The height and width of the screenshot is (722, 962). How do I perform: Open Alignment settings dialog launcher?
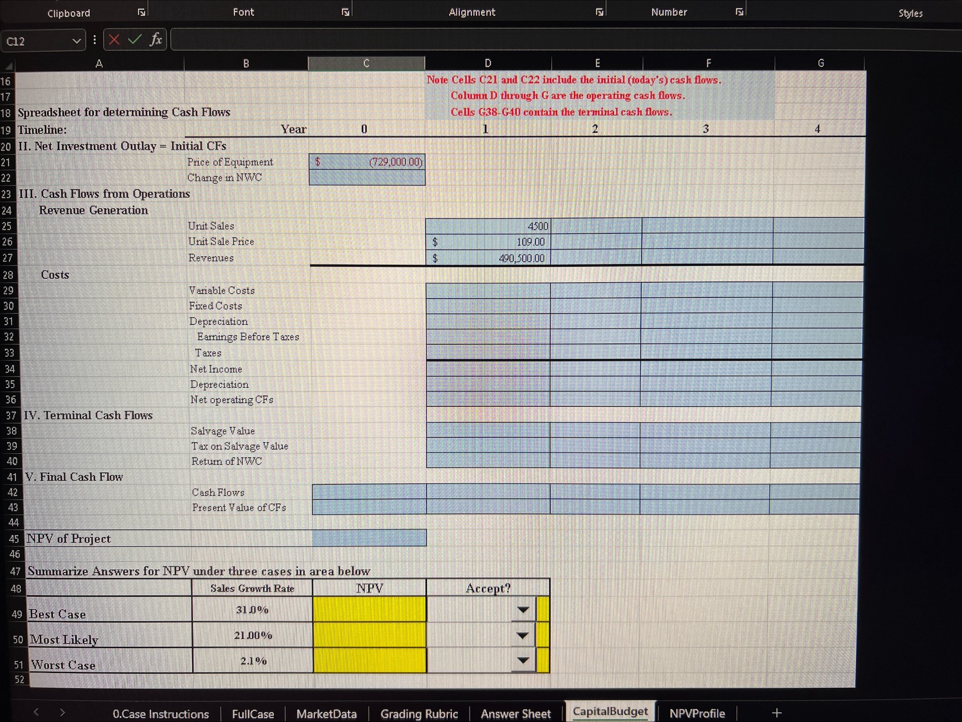[x=599, y=13]
